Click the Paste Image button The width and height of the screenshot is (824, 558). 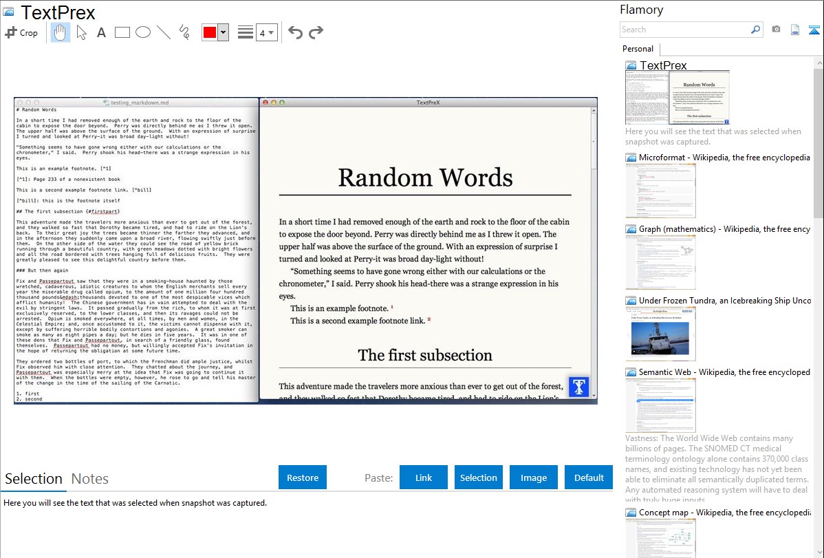[533, 477]
